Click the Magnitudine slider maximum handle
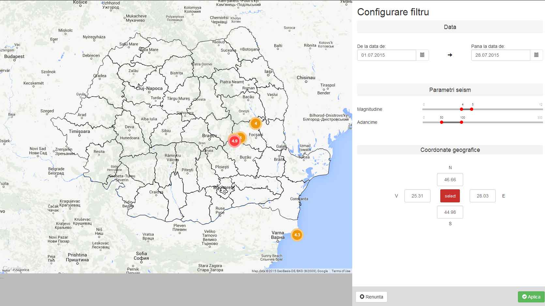Screen dimensions: 545x306 [472, 109]
